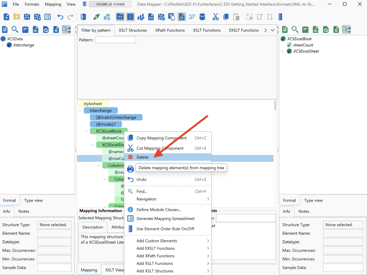367x275 pixels.
Task: Click the stacked windows toolbar icon
Action: pyautogui.click(x=171, y=17)
